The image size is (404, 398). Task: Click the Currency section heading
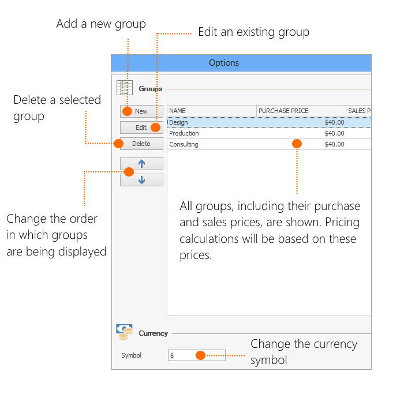coord(154,333)
